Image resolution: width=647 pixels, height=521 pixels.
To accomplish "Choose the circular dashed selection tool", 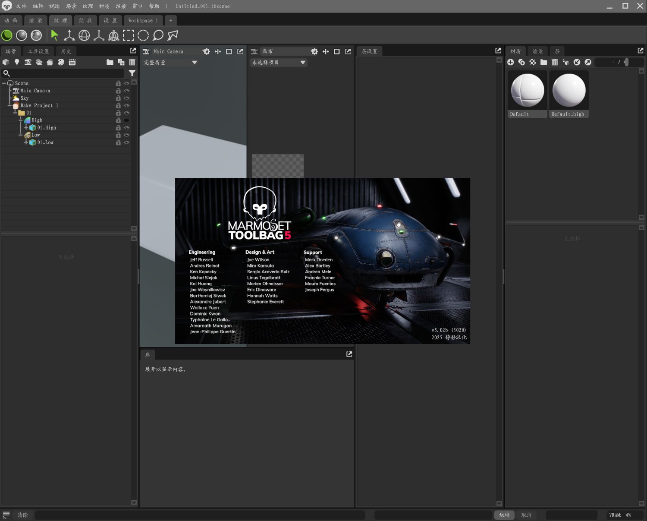I will coord(143,35).
